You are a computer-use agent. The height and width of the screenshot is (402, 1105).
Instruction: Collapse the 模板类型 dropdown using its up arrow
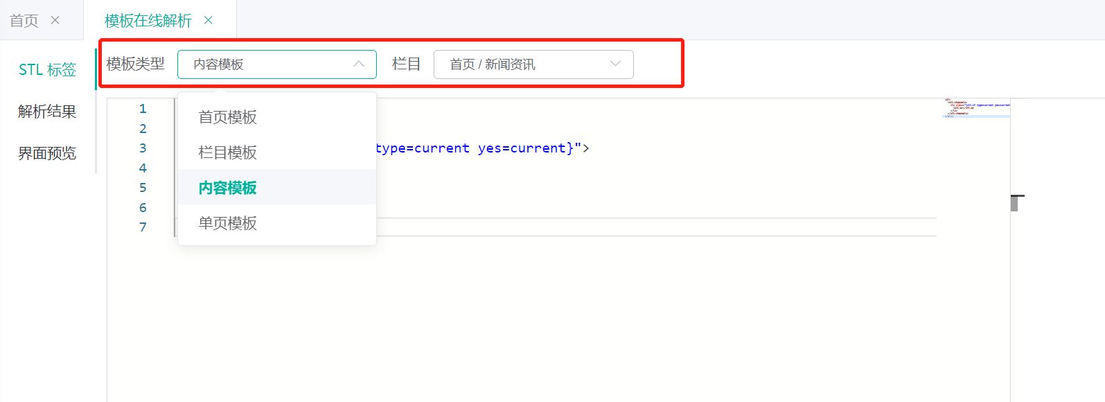coord(359,64)
